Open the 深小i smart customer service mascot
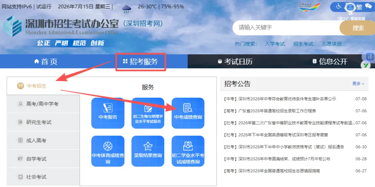375x187 pixels. 351,8
